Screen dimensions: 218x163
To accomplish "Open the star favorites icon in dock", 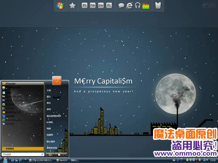I will (x=72, y=6).
